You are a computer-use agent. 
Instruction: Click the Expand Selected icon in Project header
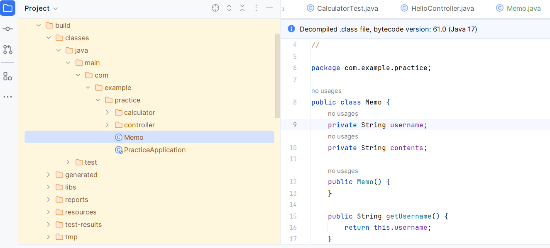click(x=229, y=8)
